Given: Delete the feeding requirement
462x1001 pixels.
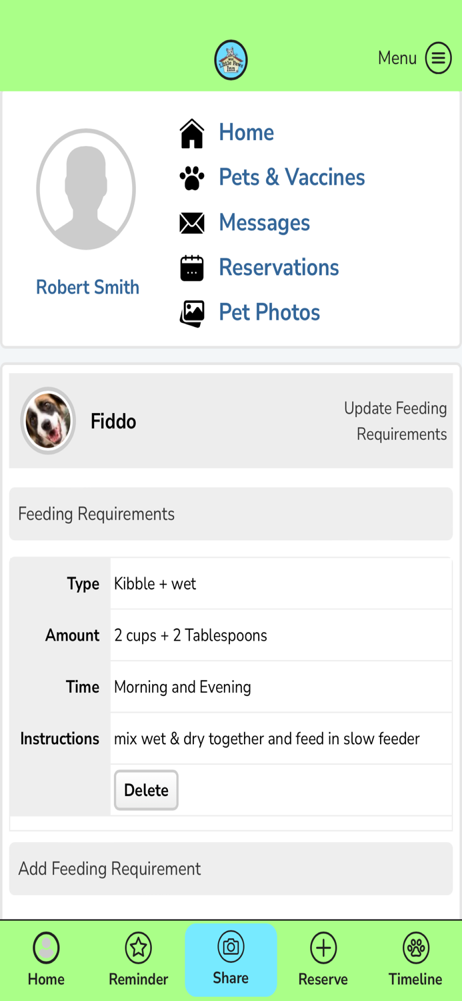Looking at the screenshot, I should [x=146, y=790].
